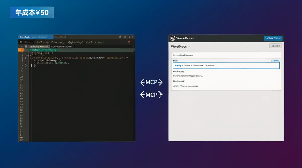Expand the dropdown on the second OpenCode title tab

(x=67, y=37)
